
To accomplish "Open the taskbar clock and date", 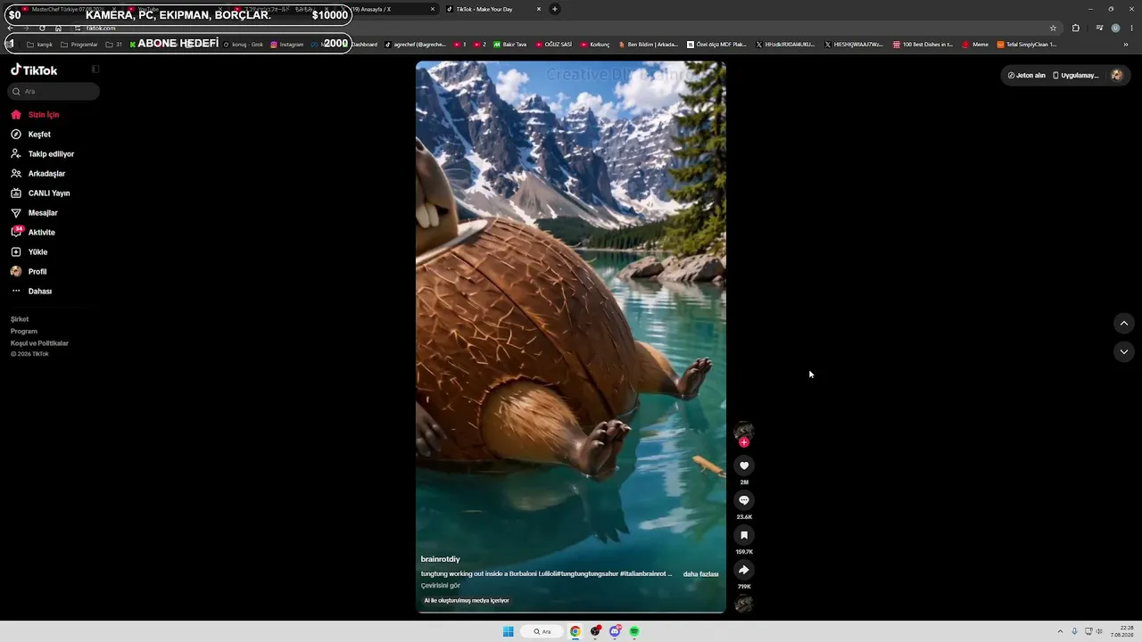I will point(1121,631).
